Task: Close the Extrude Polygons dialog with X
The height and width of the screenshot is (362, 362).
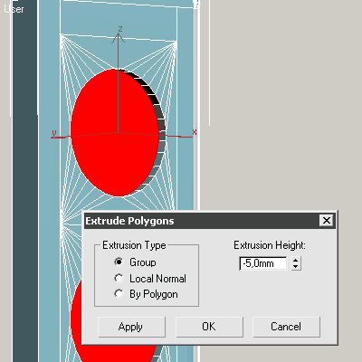Action: tap(327, 221)
